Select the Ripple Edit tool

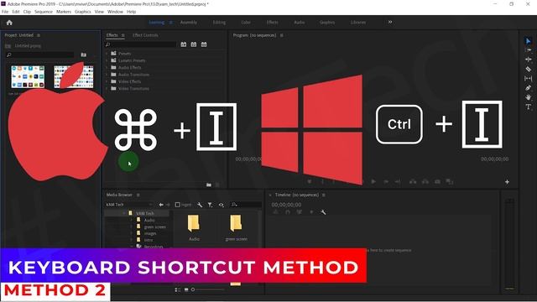(x=528, y=60)
